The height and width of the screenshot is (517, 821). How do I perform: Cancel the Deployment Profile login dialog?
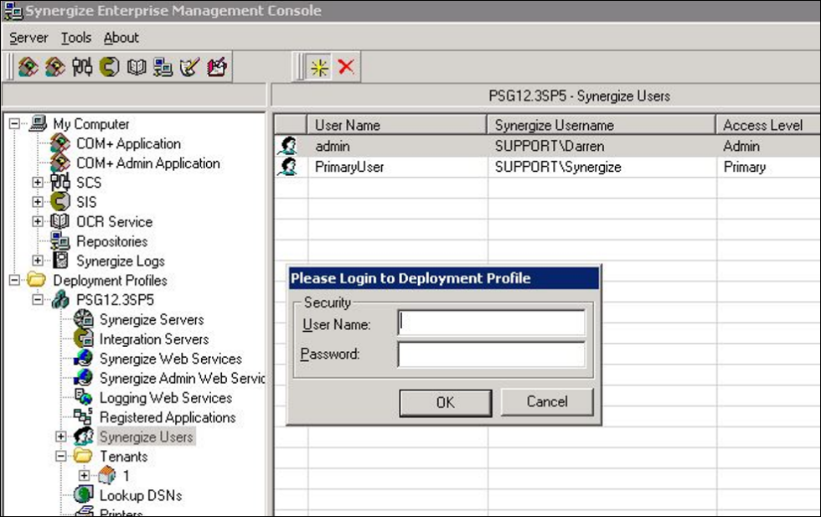coord(546,401)
